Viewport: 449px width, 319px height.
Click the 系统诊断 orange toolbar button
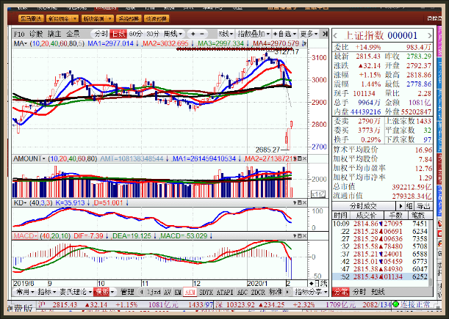[x=129, y=19]
